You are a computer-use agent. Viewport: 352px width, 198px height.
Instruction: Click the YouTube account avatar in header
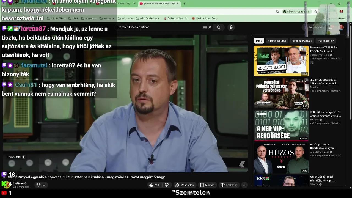coord(341,27)
